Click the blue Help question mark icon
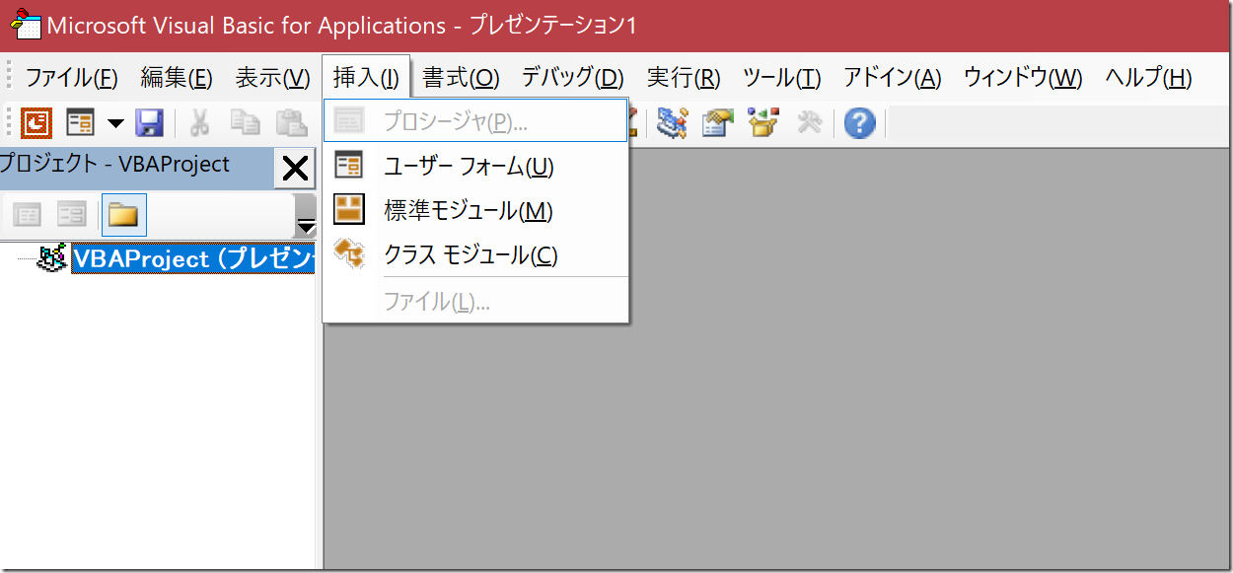 (859, 123)
